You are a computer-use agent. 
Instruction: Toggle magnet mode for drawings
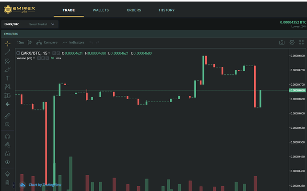(x=8, y=136)
